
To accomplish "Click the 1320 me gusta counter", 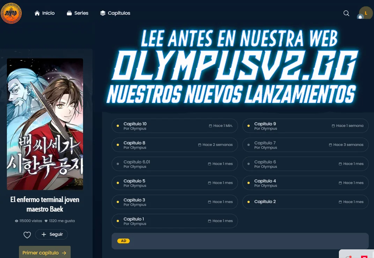I will (60, 221).
